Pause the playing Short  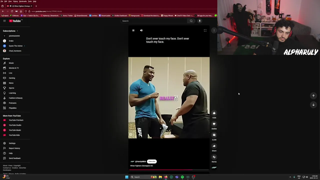(x=133, y=30)
